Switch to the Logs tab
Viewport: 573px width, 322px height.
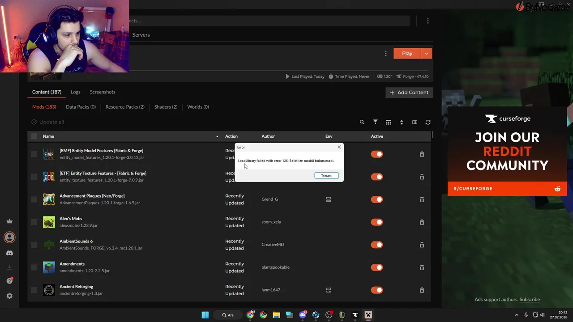pyautogui.click(x=76, y=92)
